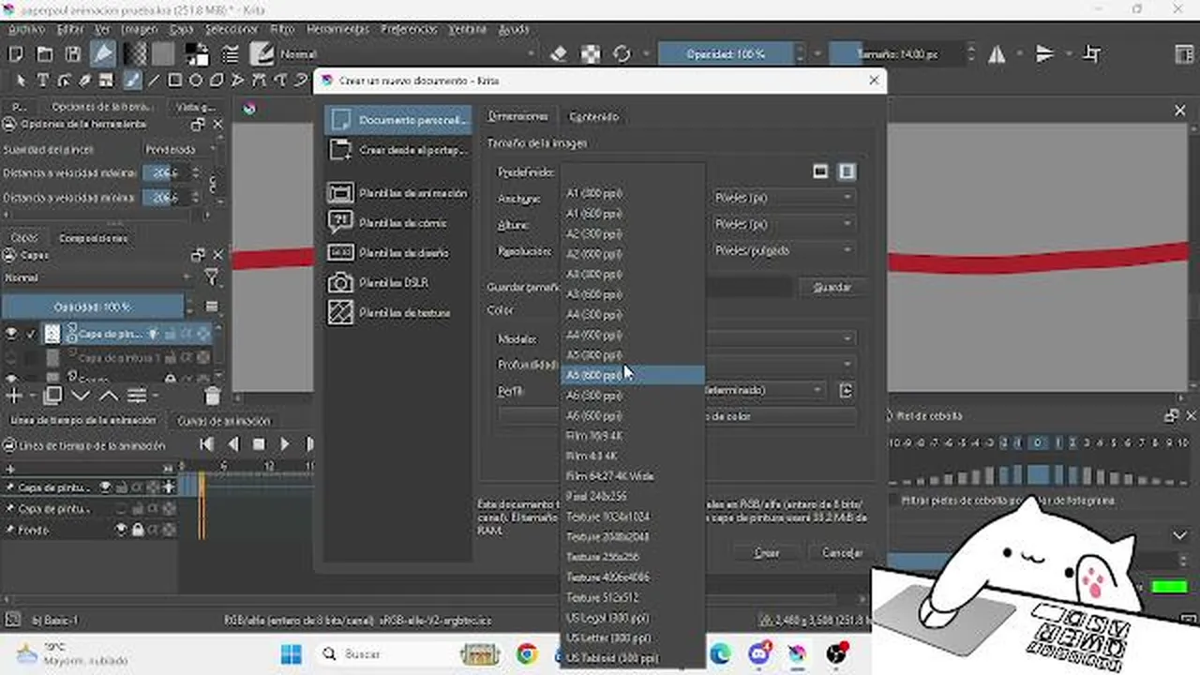Viewport: 1200px width, 675px height.
Task: Click the add layer plus icon
Action: click(13, 396)
